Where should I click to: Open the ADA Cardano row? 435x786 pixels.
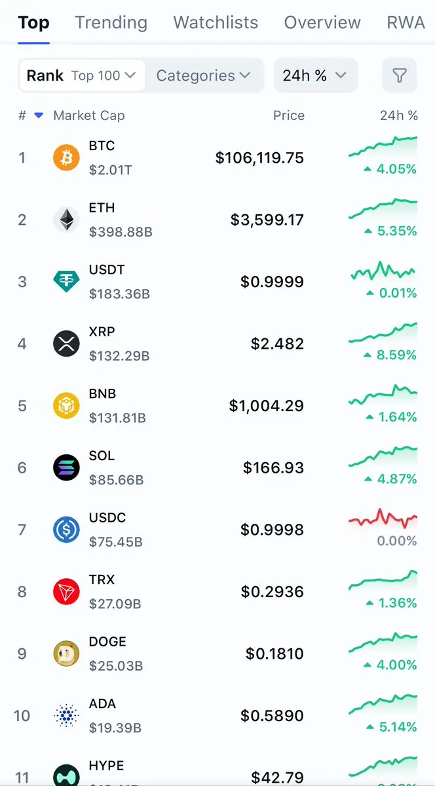pyautogui.click(x=217, y=715)
